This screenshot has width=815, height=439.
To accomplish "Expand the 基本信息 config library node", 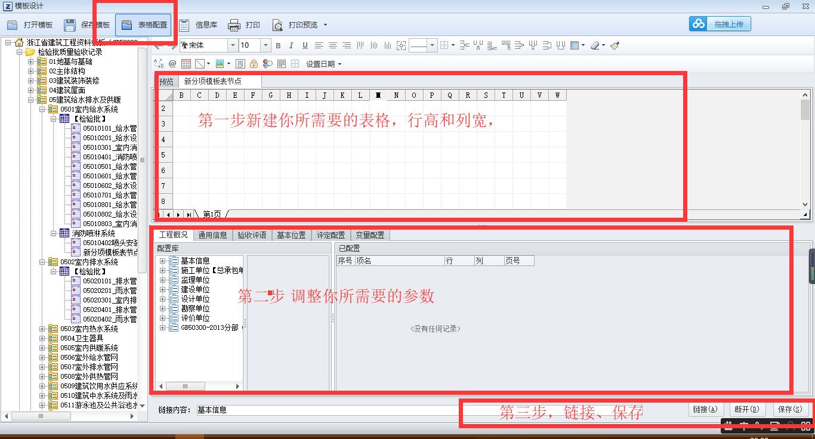I will pyautogui.click(x=163, y=261).
